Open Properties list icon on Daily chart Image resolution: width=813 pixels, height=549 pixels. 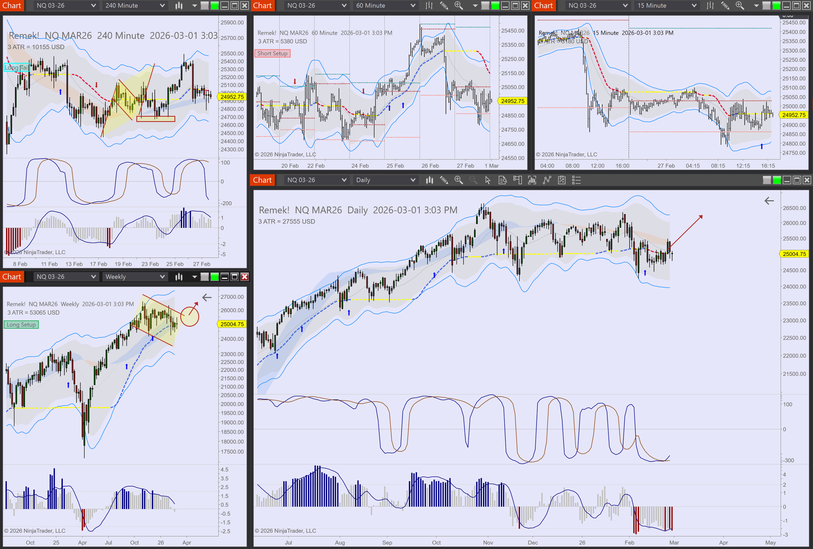pyautogui.click(x=576, y=180)
